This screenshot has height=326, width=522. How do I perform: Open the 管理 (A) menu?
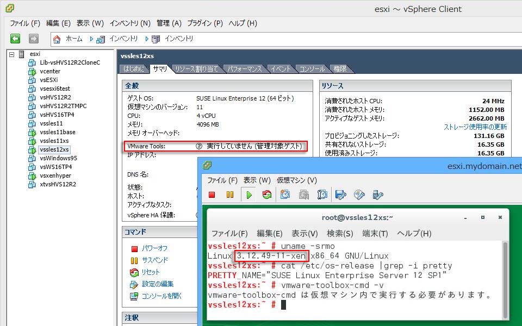[x=169, y=23]
